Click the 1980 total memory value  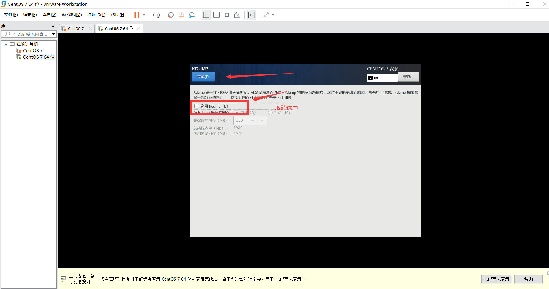pyautogui.click(x=238, y=128)
